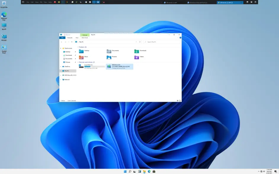Open Microsoft Edge from the taskbar
279x174 pixels.
pos(149,172)
